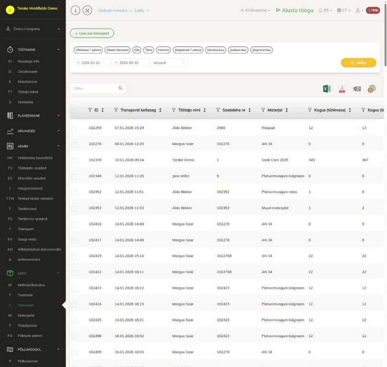Go to Tankimised in the sidebar
This screenshot has width=387, height=367.
click(27, 209)
